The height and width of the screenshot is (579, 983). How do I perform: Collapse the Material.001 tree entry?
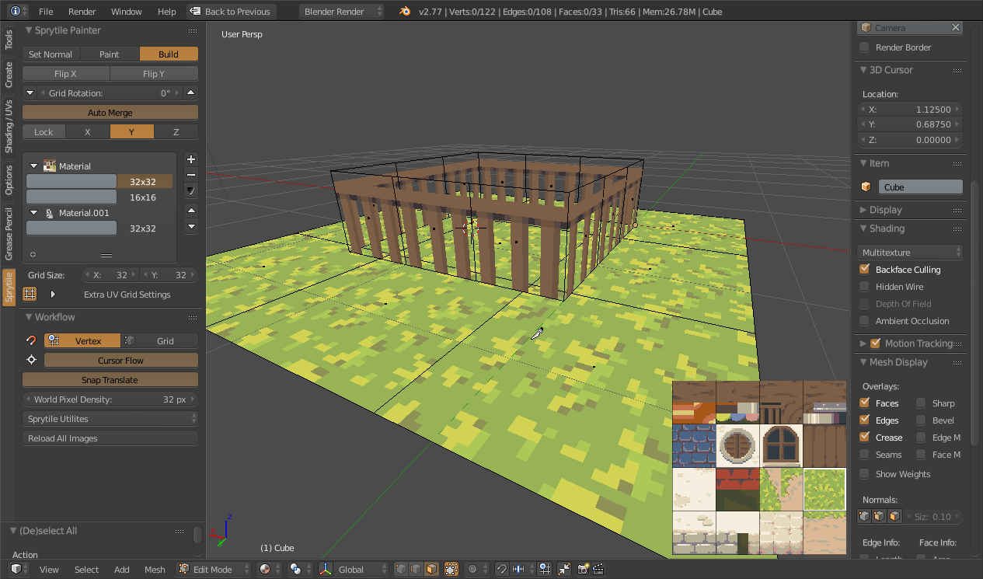point(33,212)
